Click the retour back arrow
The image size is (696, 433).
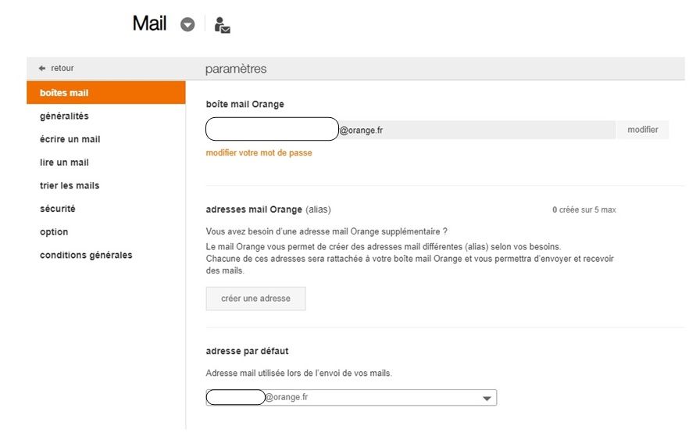pyautogui.click(x=55, y=69)
